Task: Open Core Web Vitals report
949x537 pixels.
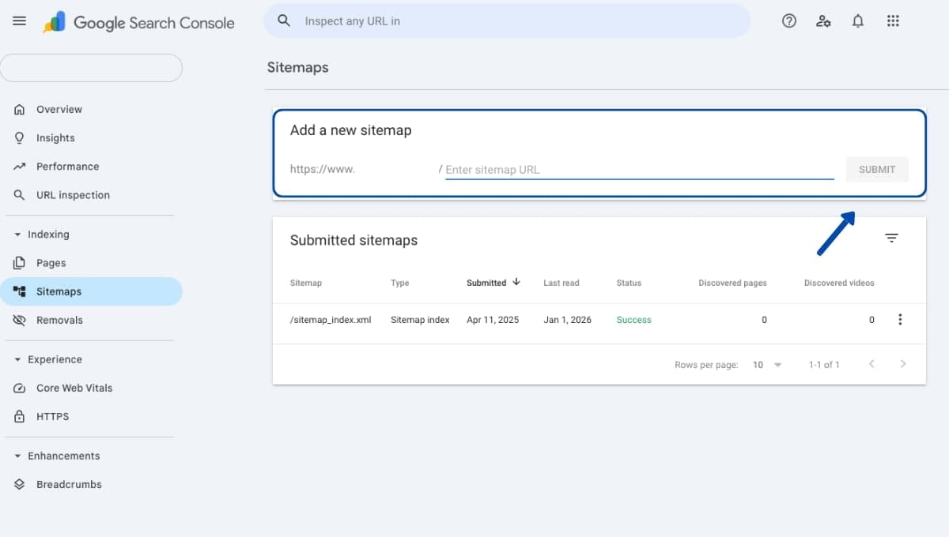Action: pyautogui.click(x=91, y=388)
